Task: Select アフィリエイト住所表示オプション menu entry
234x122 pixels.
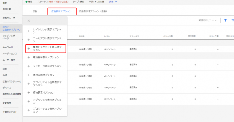Action: 45,84
